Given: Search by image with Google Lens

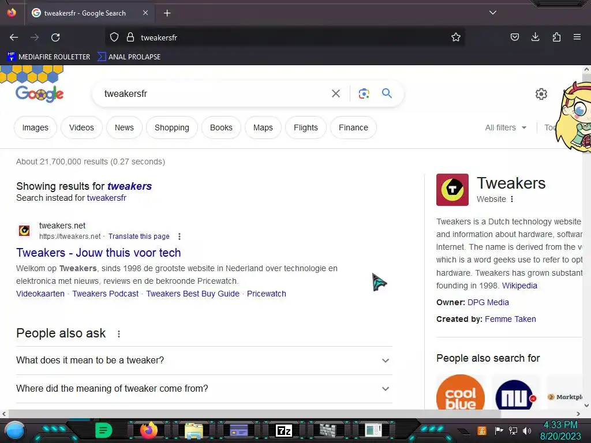Looking at the screenshot, I should click(x=364, y=93).
